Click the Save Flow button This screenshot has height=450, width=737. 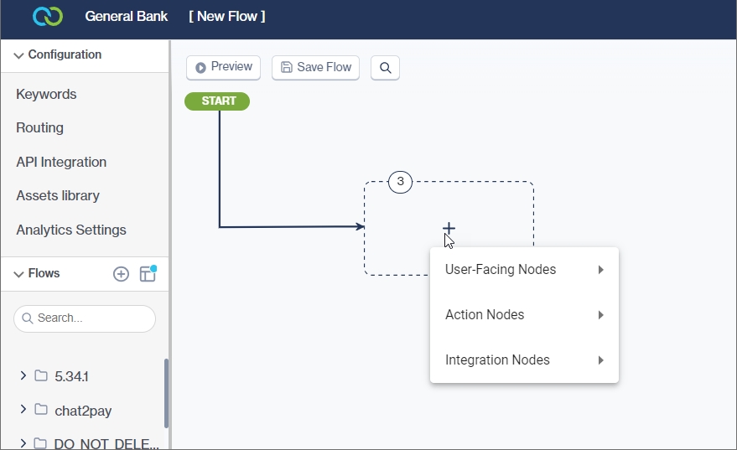tap(315, 67)
